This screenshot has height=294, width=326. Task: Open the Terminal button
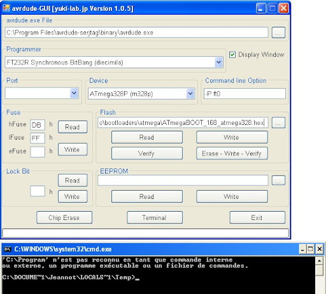click(155, 217)
